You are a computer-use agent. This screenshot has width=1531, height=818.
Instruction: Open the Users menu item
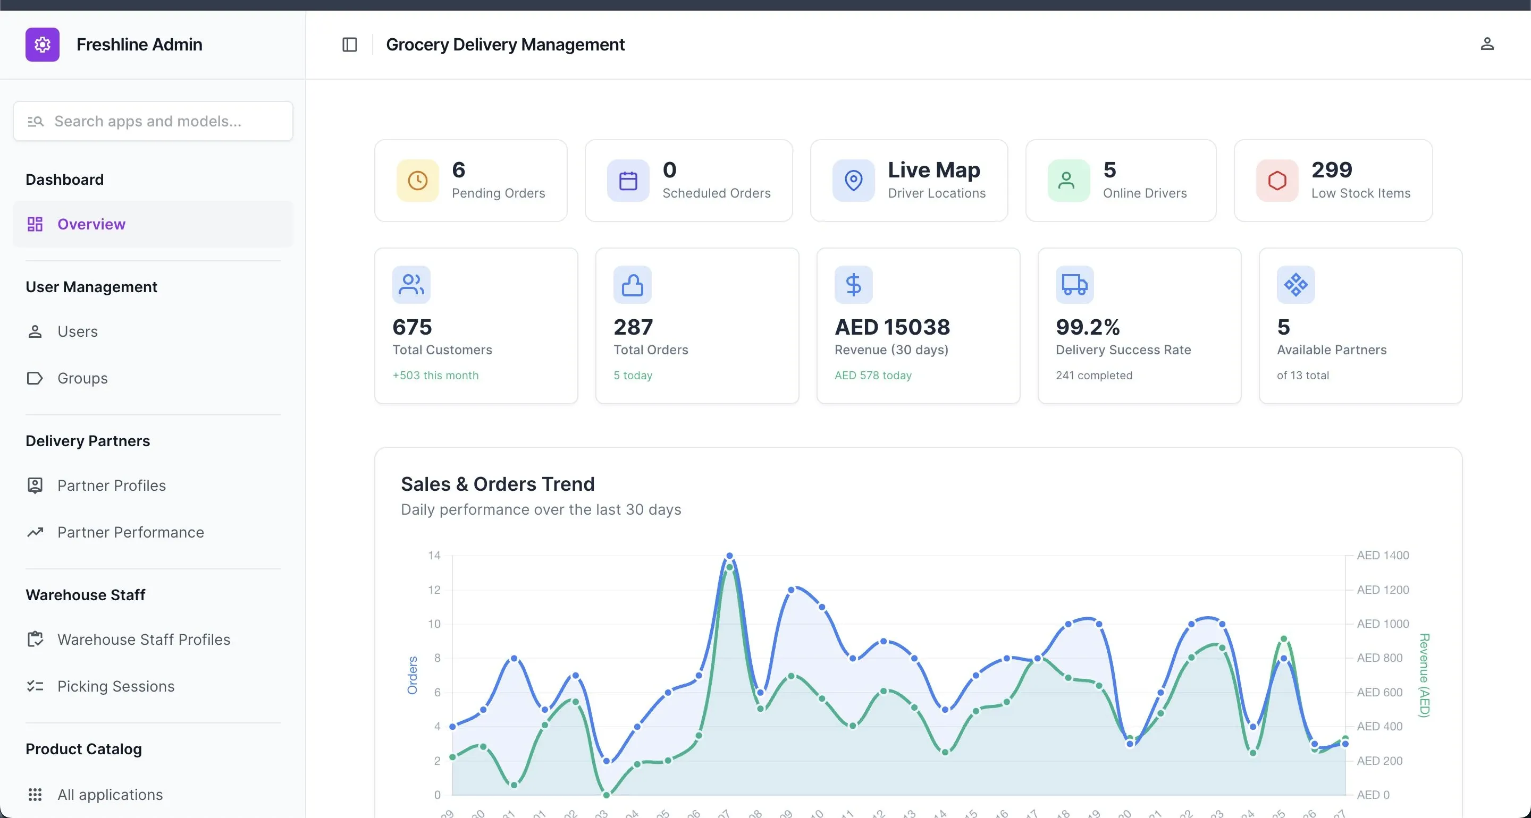coord(153,331)
